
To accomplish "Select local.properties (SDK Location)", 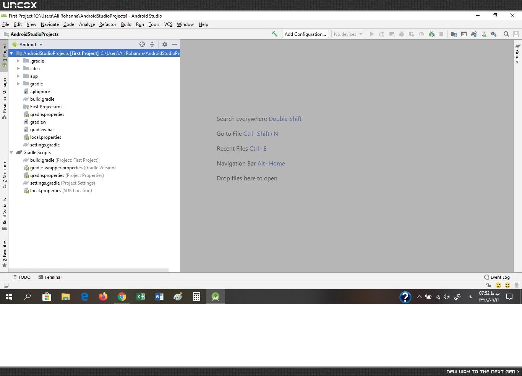I will click(x=57, y=190).
